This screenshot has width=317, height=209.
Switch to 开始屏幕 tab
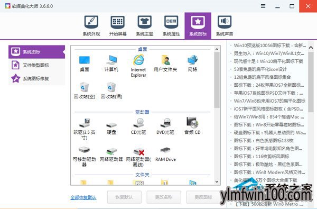[118, 26]
